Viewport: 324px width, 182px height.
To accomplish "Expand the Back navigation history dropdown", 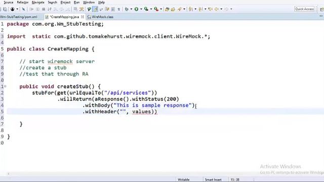I will 221,9.
